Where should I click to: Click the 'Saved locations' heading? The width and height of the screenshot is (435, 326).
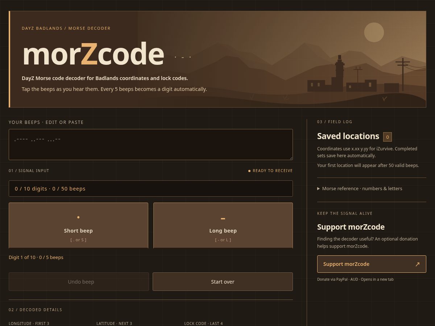[348, 136]
